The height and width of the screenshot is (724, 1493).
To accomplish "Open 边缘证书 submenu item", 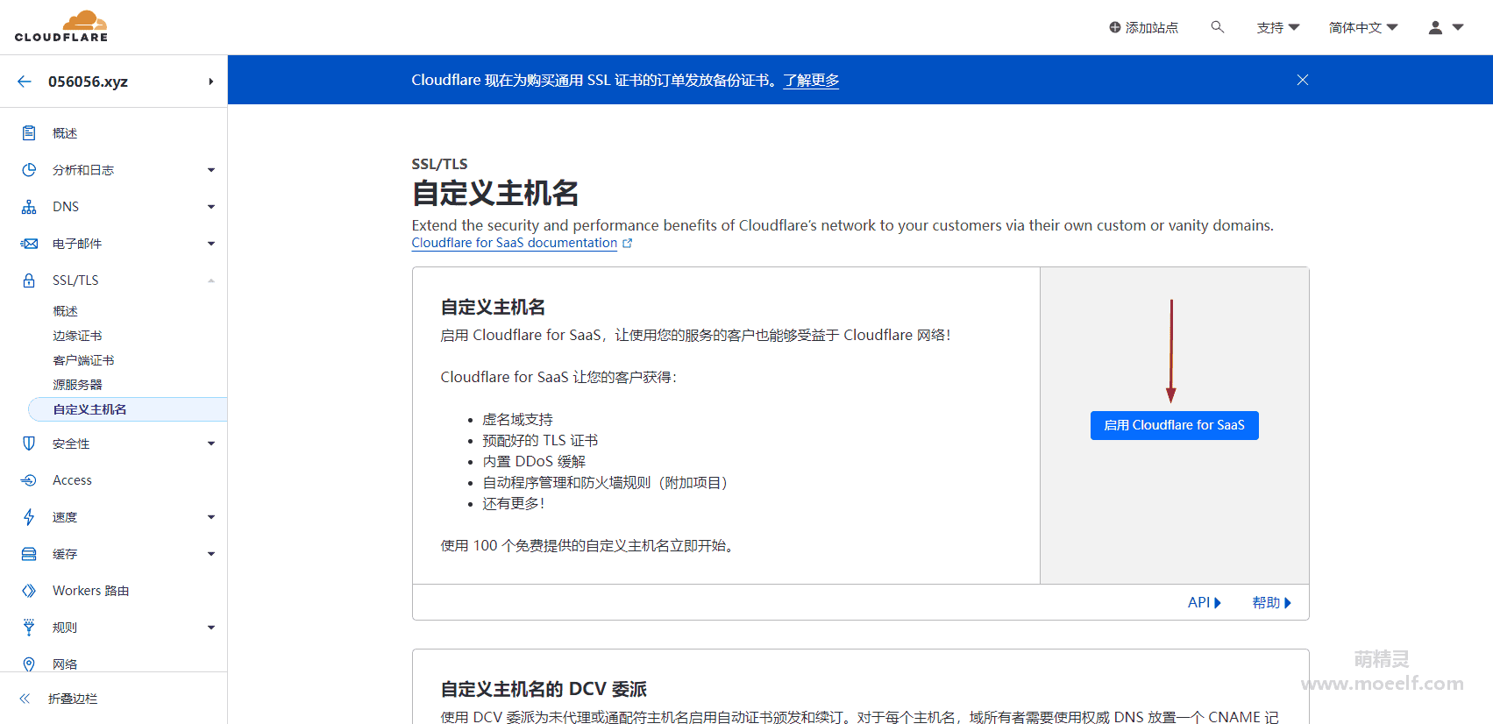I will coord(77,336).
